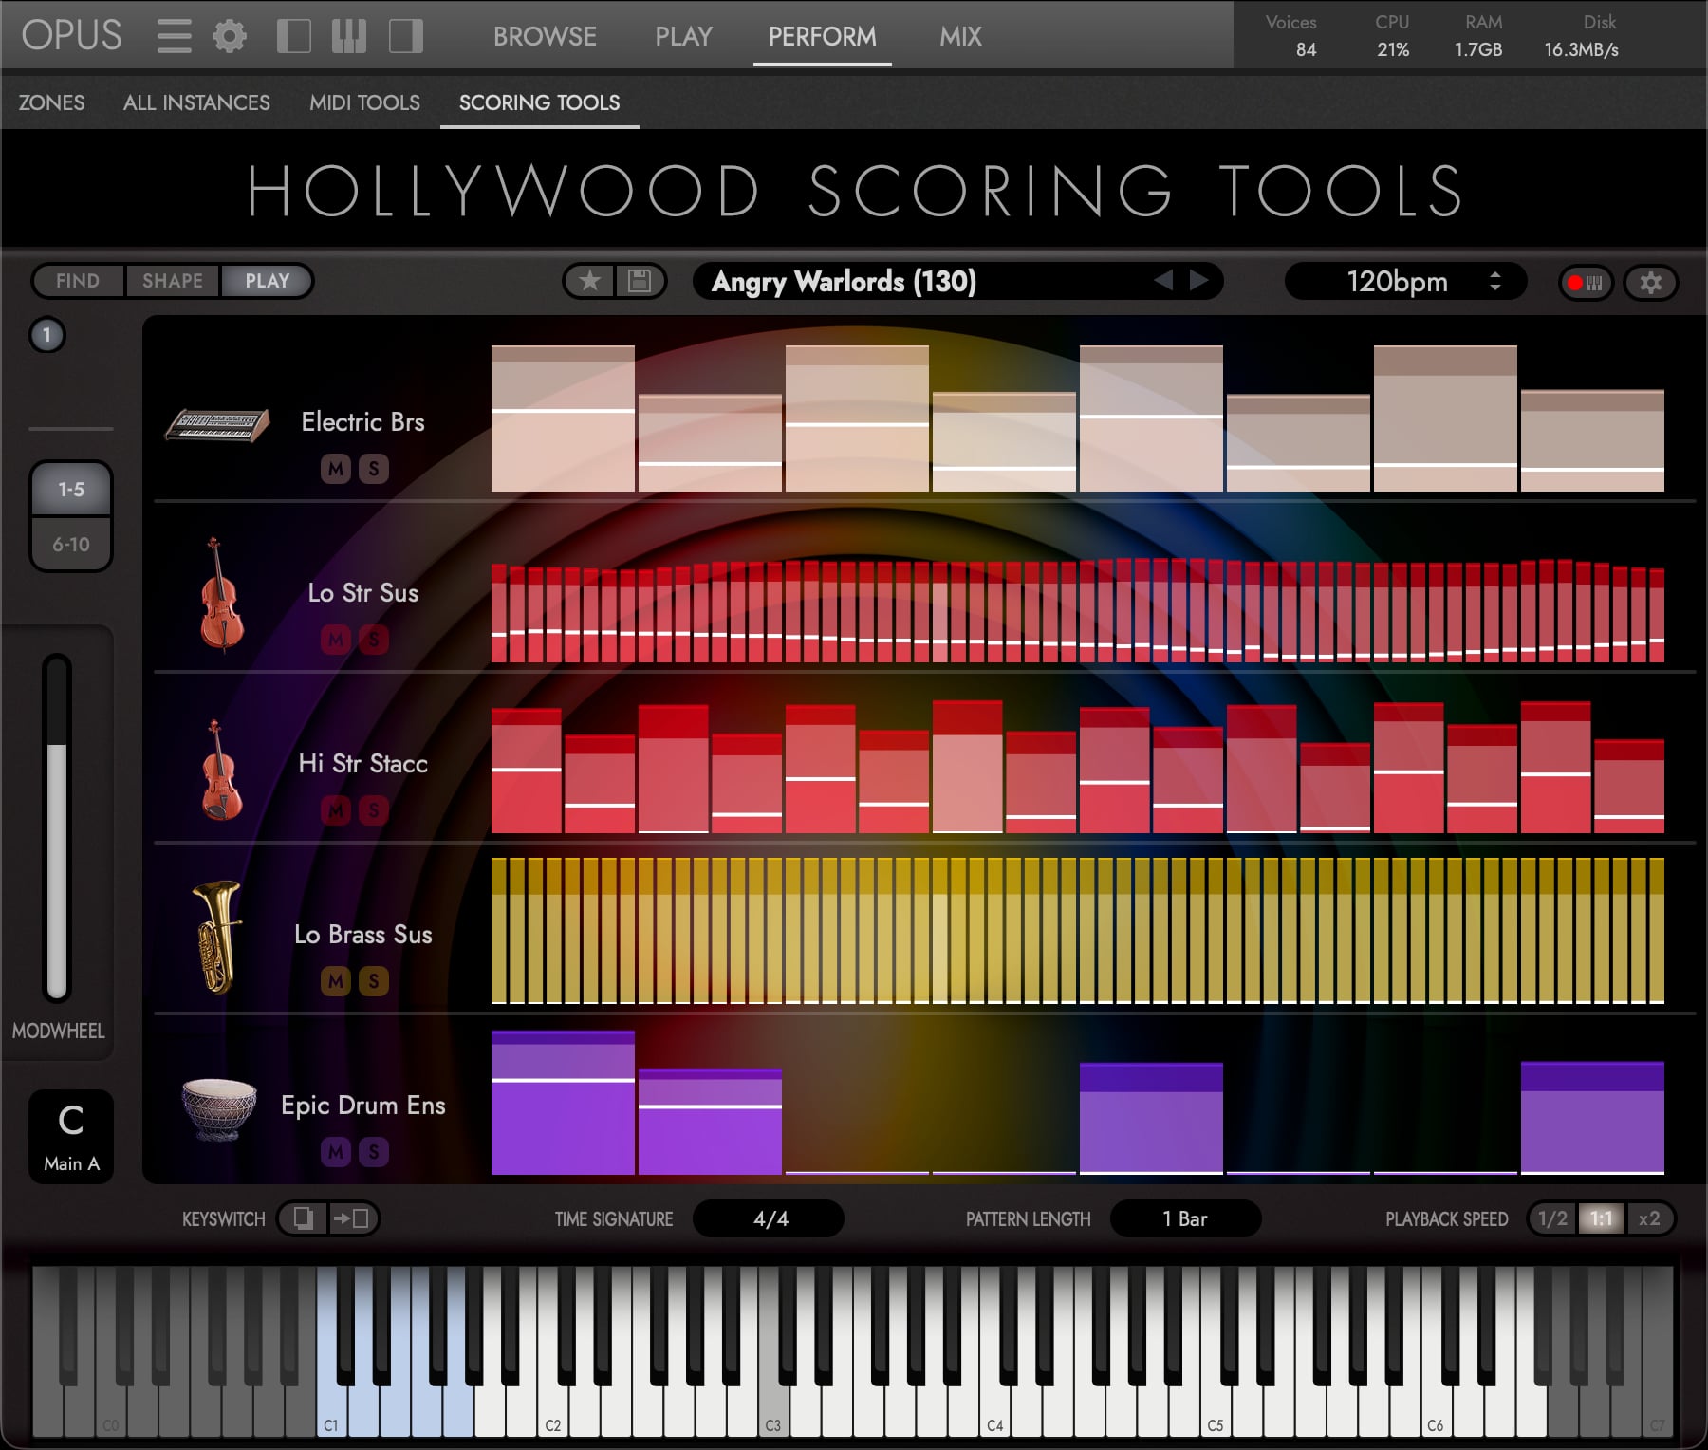1708x1450 pixels.
Task: Open the ZONES sub-tab
Action: (51, 102)
